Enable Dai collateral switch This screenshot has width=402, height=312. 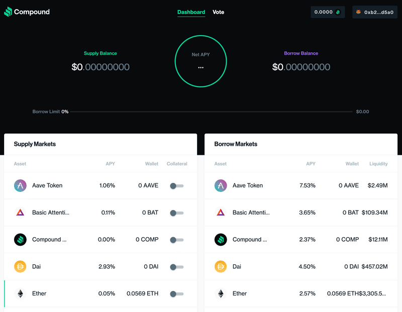pos(177,267)
